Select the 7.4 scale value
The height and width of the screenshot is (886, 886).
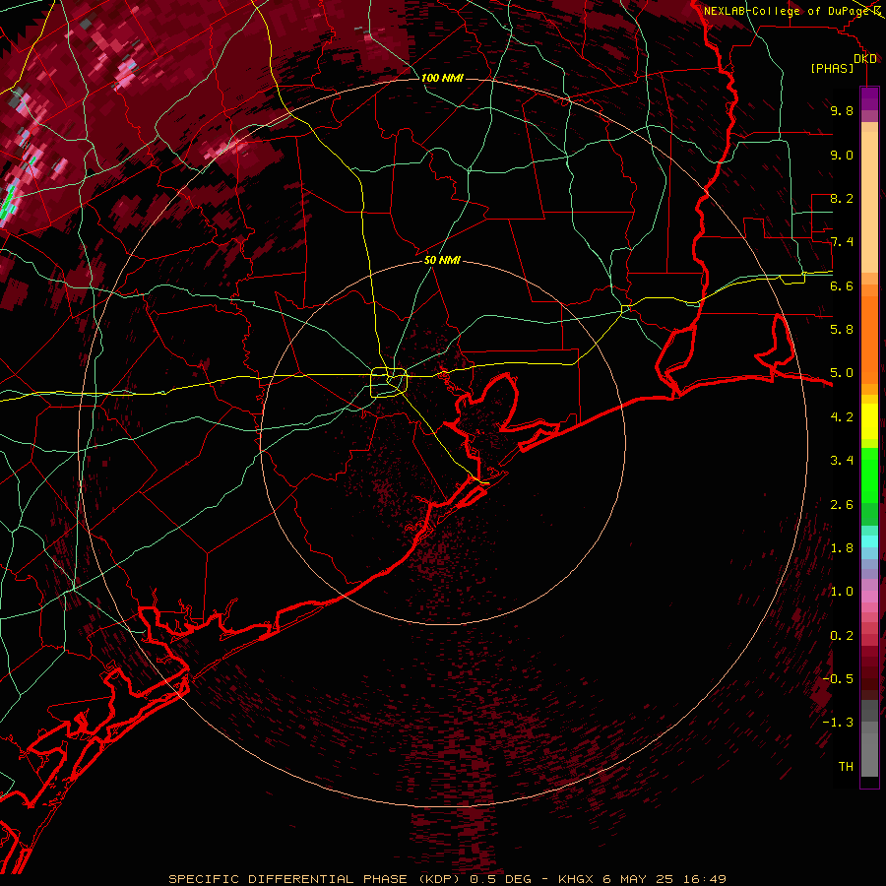[842, 242]
